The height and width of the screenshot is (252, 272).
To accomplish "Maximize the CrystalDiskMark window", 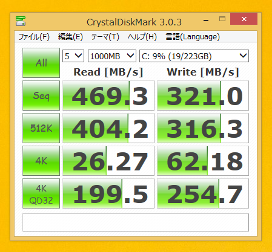I will (x=222, y=19).
